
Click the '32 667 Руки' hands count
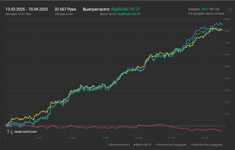click(65, 9)
